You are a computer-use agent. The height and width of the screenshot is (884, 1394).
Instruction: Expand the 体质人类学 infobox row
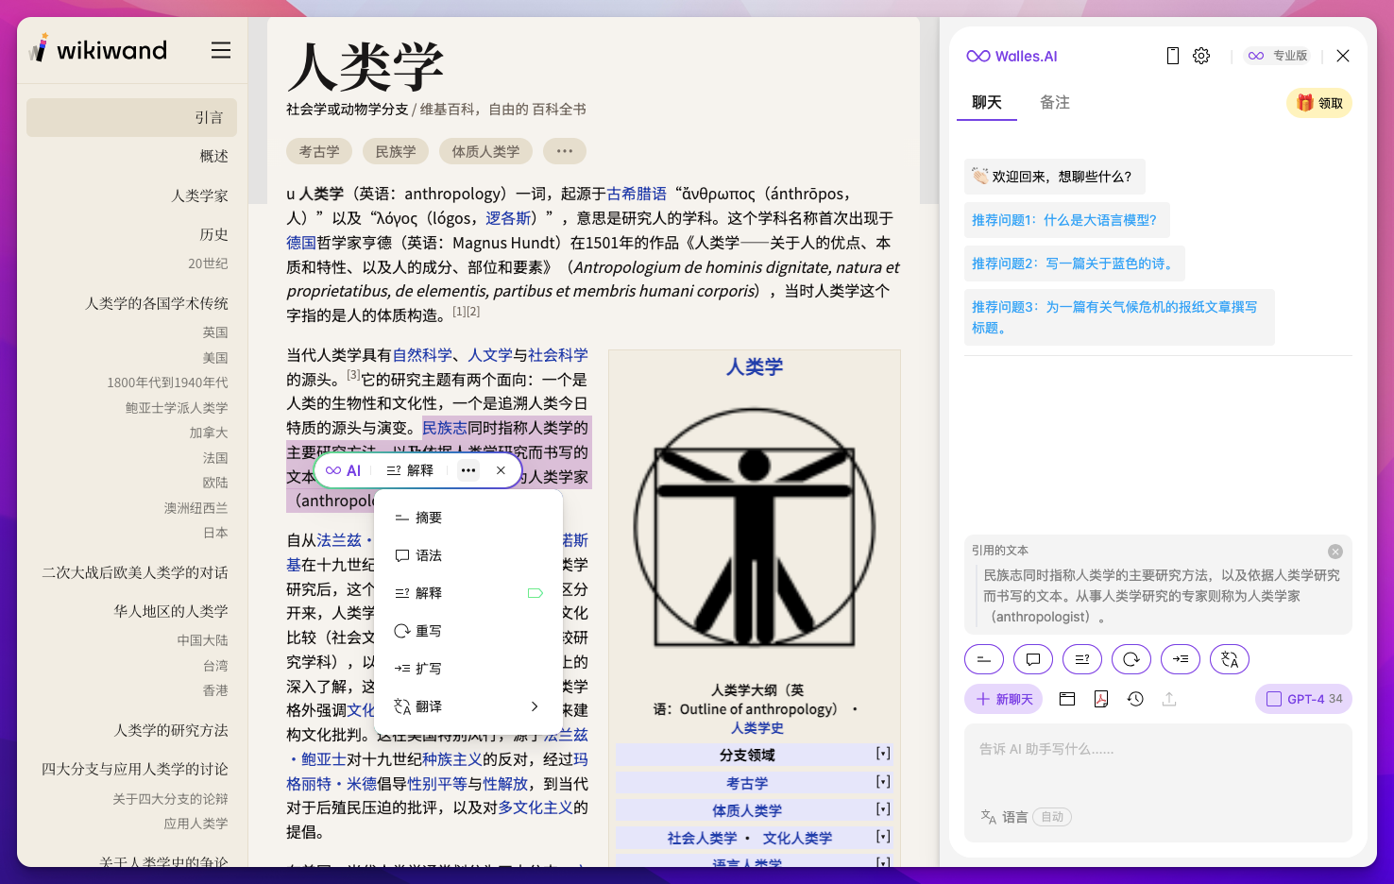[883, 808]
